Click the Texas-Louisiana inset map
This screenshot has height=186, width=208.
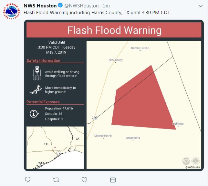click(x=55, y=148)
